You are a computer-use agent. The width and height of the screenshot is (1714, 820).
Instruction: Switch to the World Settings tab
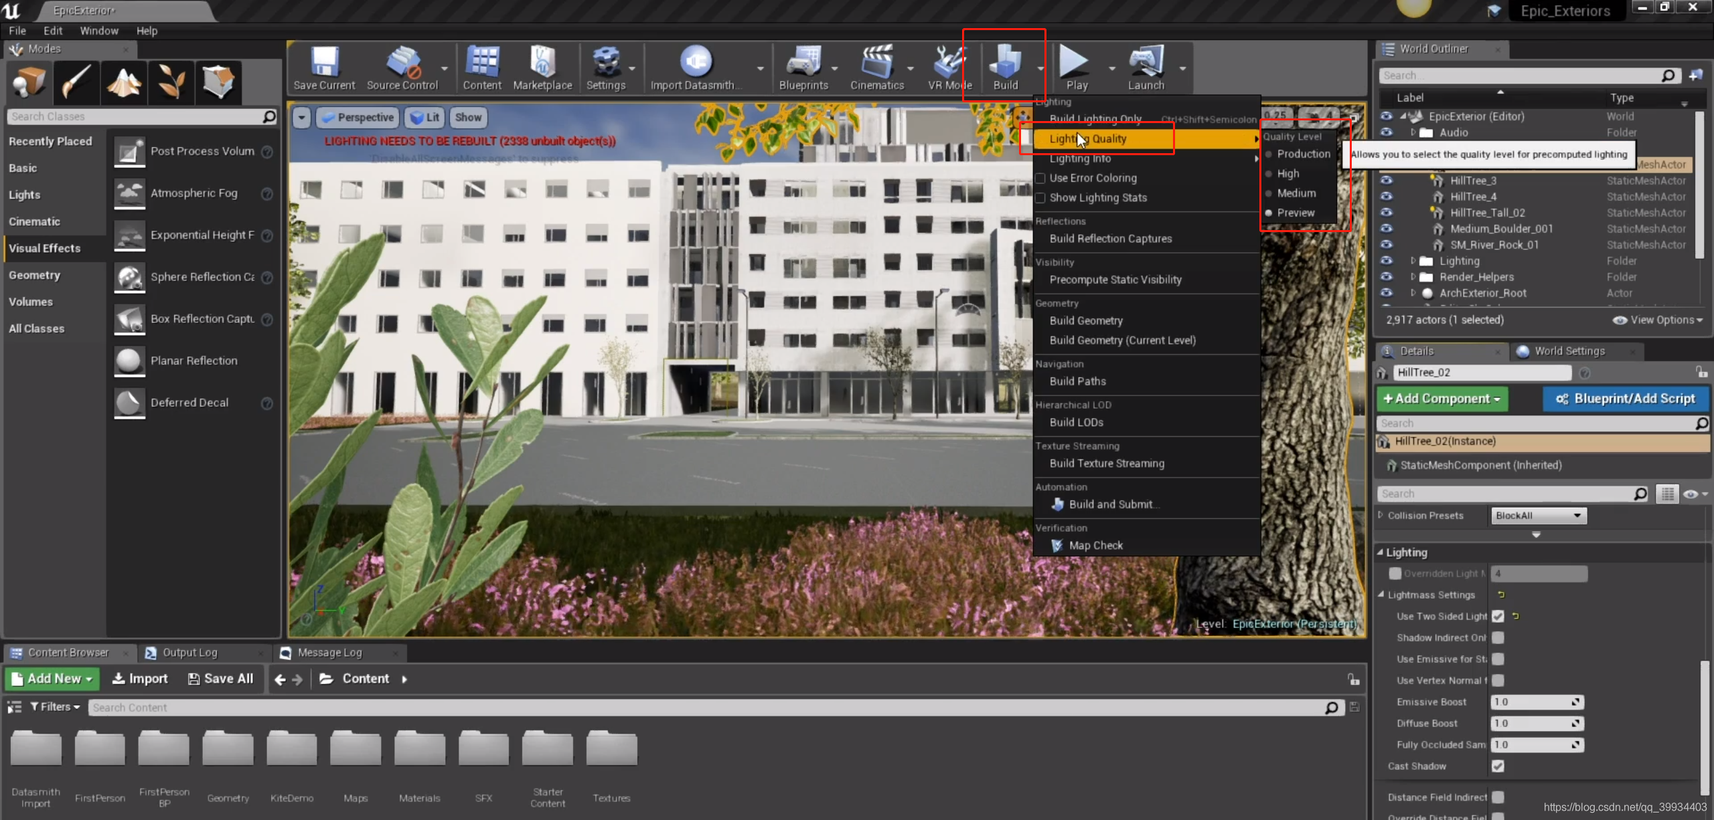(1569, 351)
